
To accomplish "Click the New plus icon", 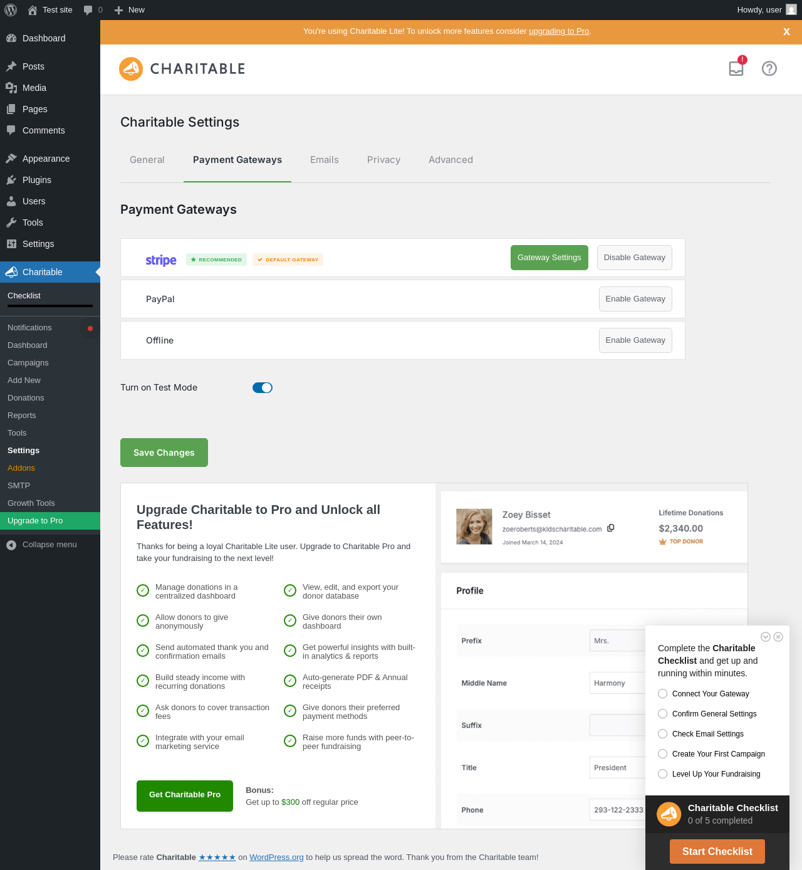I will pyautogui.click(x=118, y=10).
